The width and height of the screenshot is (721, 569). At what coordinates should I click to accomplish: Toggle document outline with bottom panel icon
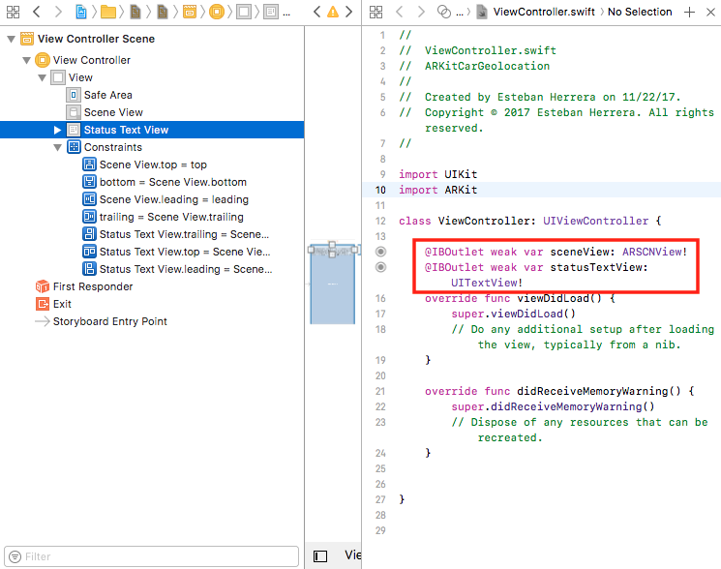(x=320, y=556)
